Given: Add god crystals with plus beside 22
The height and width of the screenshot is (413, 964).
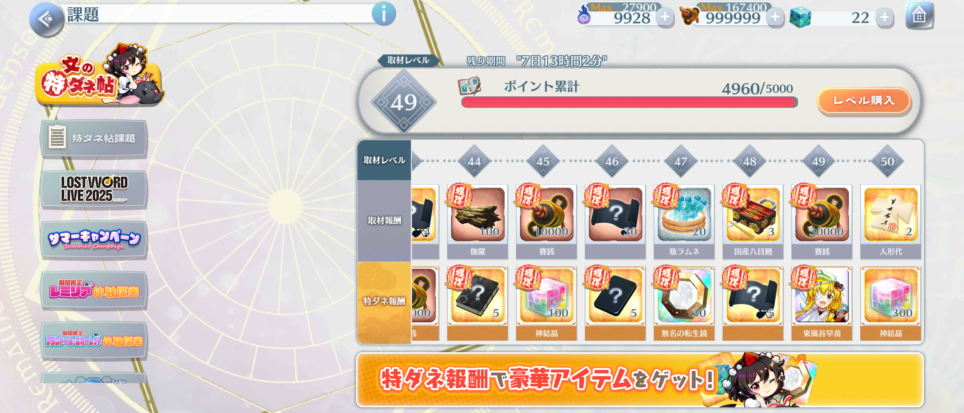Looking at the screenshot, I should tap(884, 17).
